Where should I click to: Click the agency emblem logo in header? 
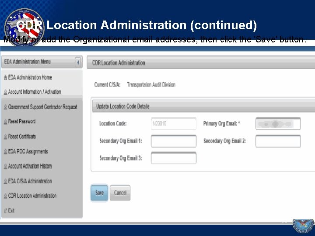coord(24,27)
